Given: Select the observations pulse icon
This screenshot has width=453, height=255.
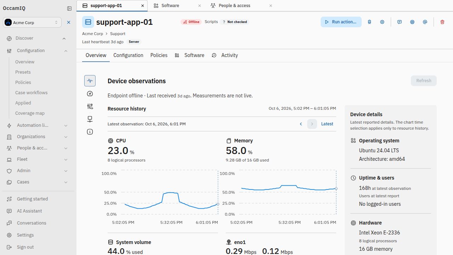Looking at the screenshot, I should coord(90,81).
